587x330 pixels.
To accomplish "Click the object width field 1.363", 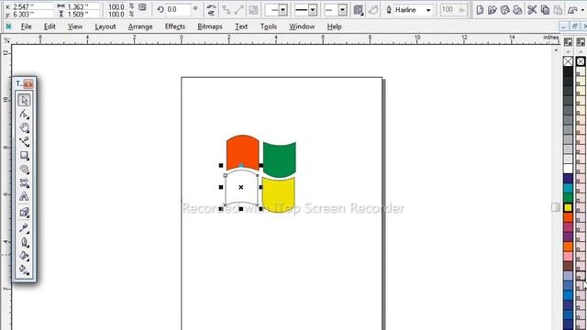I will [x=83, y=6].
